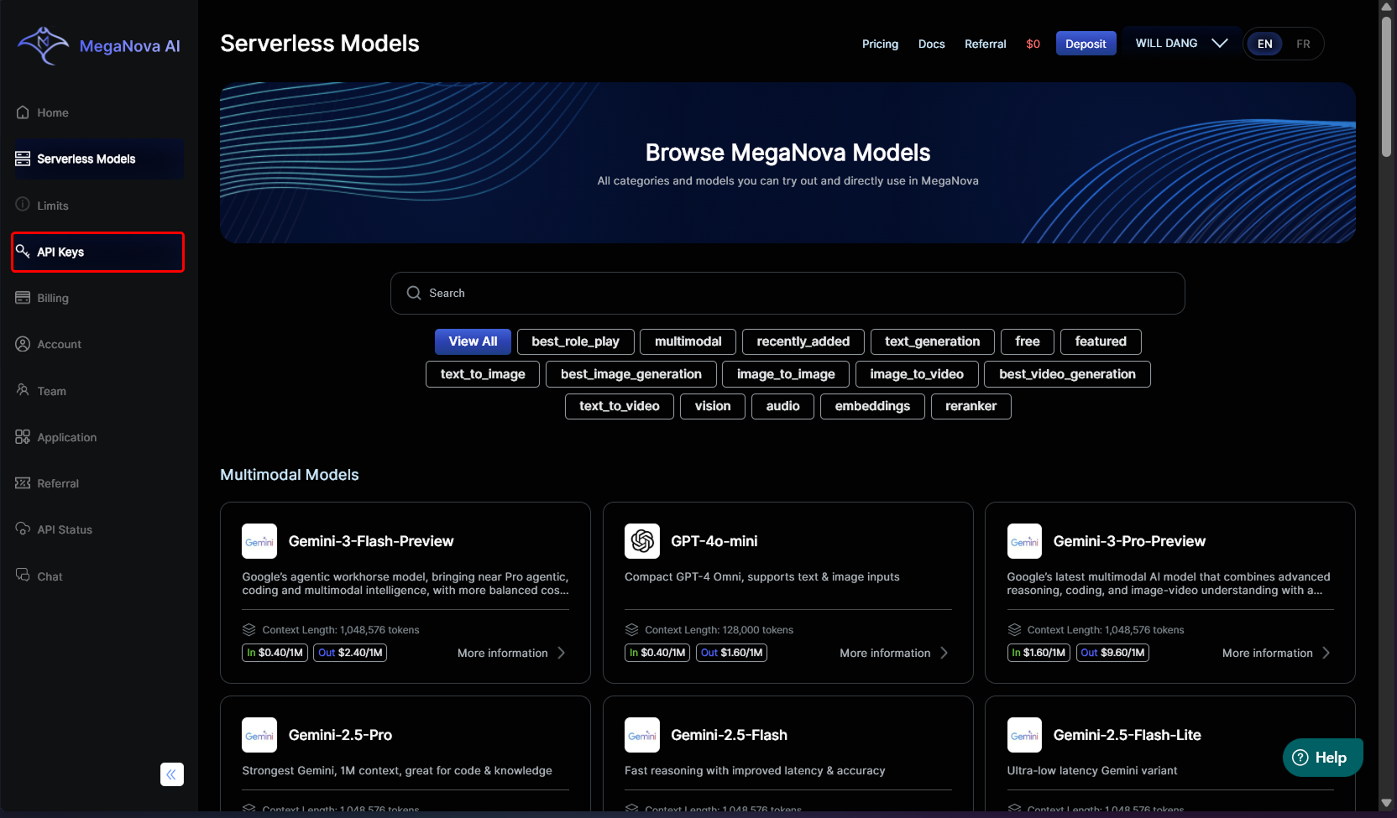
Task: Select the EN language option
Action: 1264,44
